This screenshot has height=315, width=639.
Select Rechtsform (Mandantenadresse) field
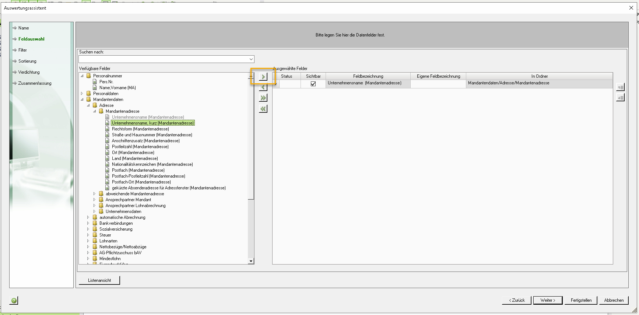click(x=140, y=129)
